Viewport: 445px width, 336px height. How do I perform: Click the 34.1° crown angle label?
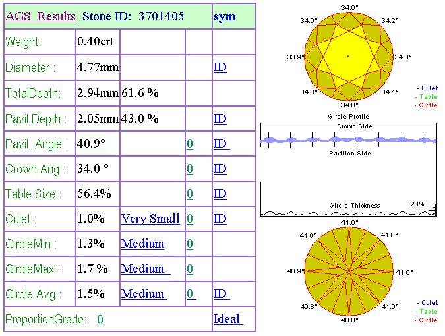[390, 92]
